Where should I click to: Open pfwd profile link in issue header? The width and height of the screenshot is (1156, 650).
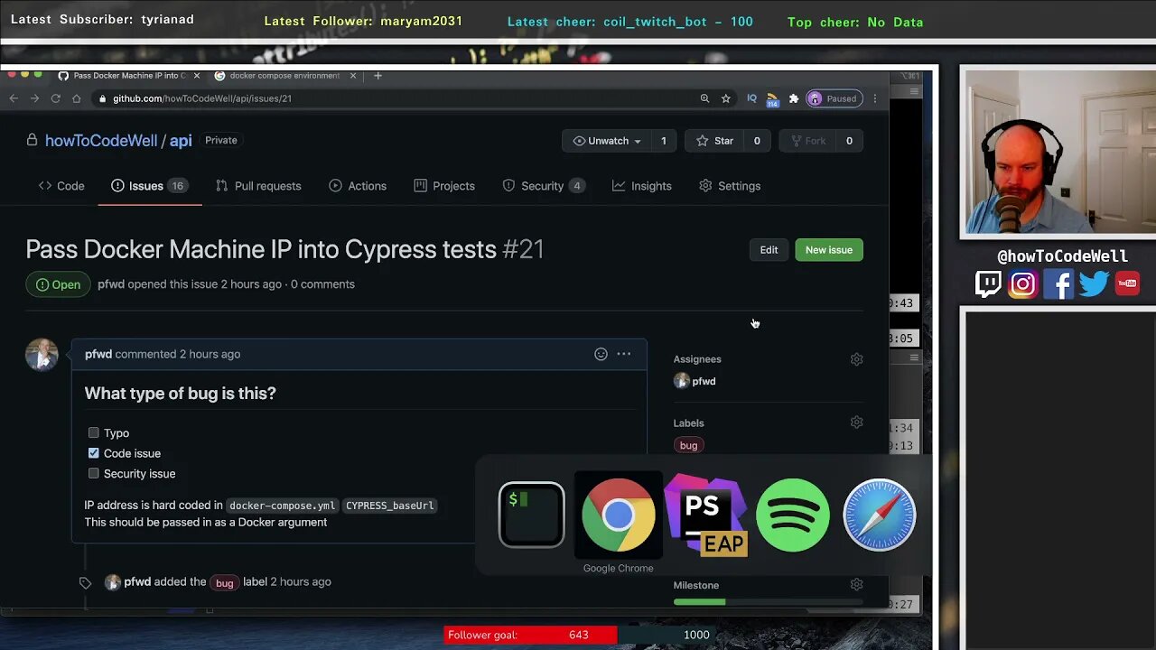coord(111,284)
